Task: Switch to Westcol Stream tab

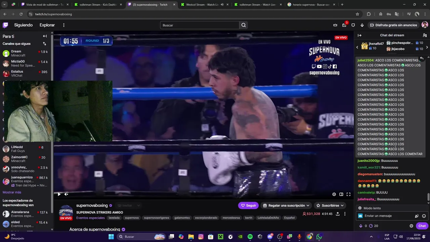Action: [x=205, y=5]
